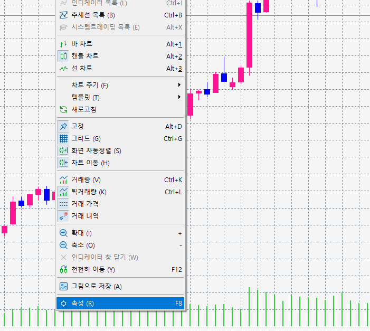The width and height of the screenshot is (370, 331).
Task: Toggle chart auto scroll (화면 자동정렬)
Action: point(96,150)
